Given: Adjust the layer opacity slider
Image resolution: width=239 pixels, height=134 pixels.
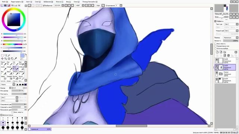Looking at the screenshot, I should coord(231,41).
